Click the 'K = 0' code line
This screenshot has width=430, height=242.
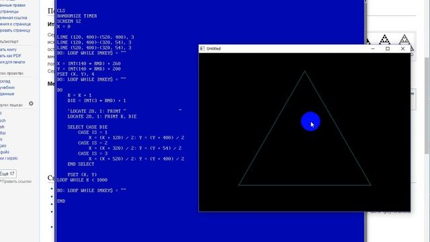[64, 27]
